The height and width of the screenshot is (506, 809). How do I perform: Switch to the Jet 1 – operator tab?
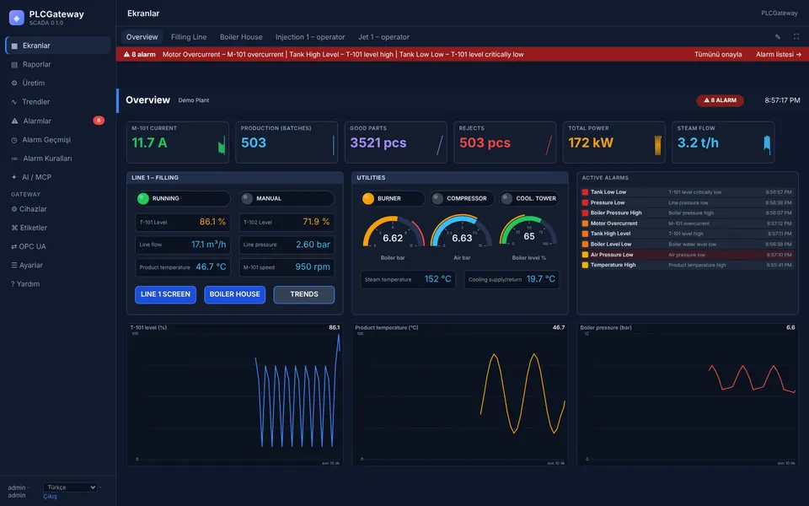pos(384,37)
